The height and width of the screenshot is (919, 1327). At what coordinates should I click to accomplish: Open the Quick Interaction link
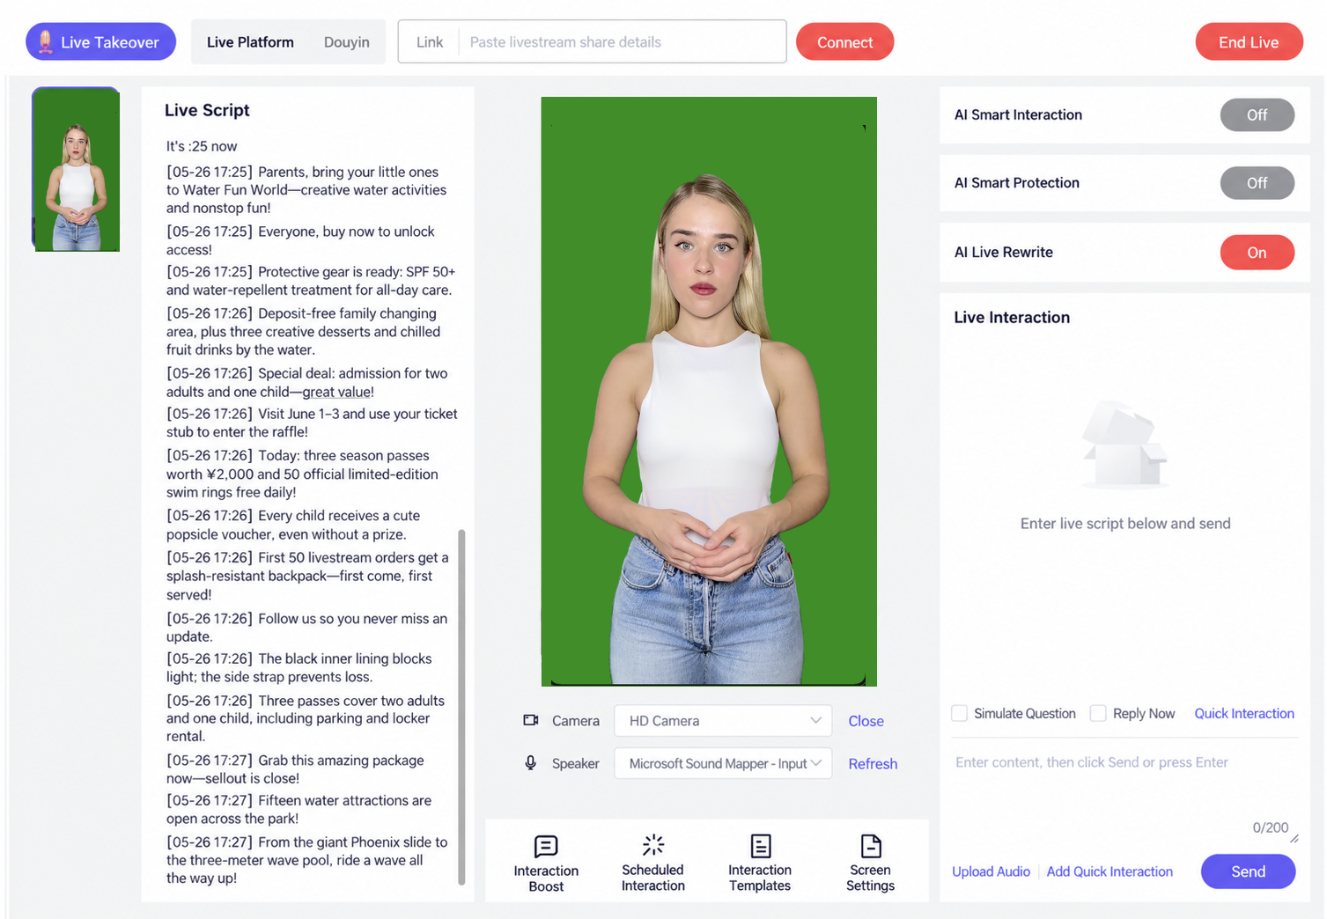click(x=1244, y=713)
